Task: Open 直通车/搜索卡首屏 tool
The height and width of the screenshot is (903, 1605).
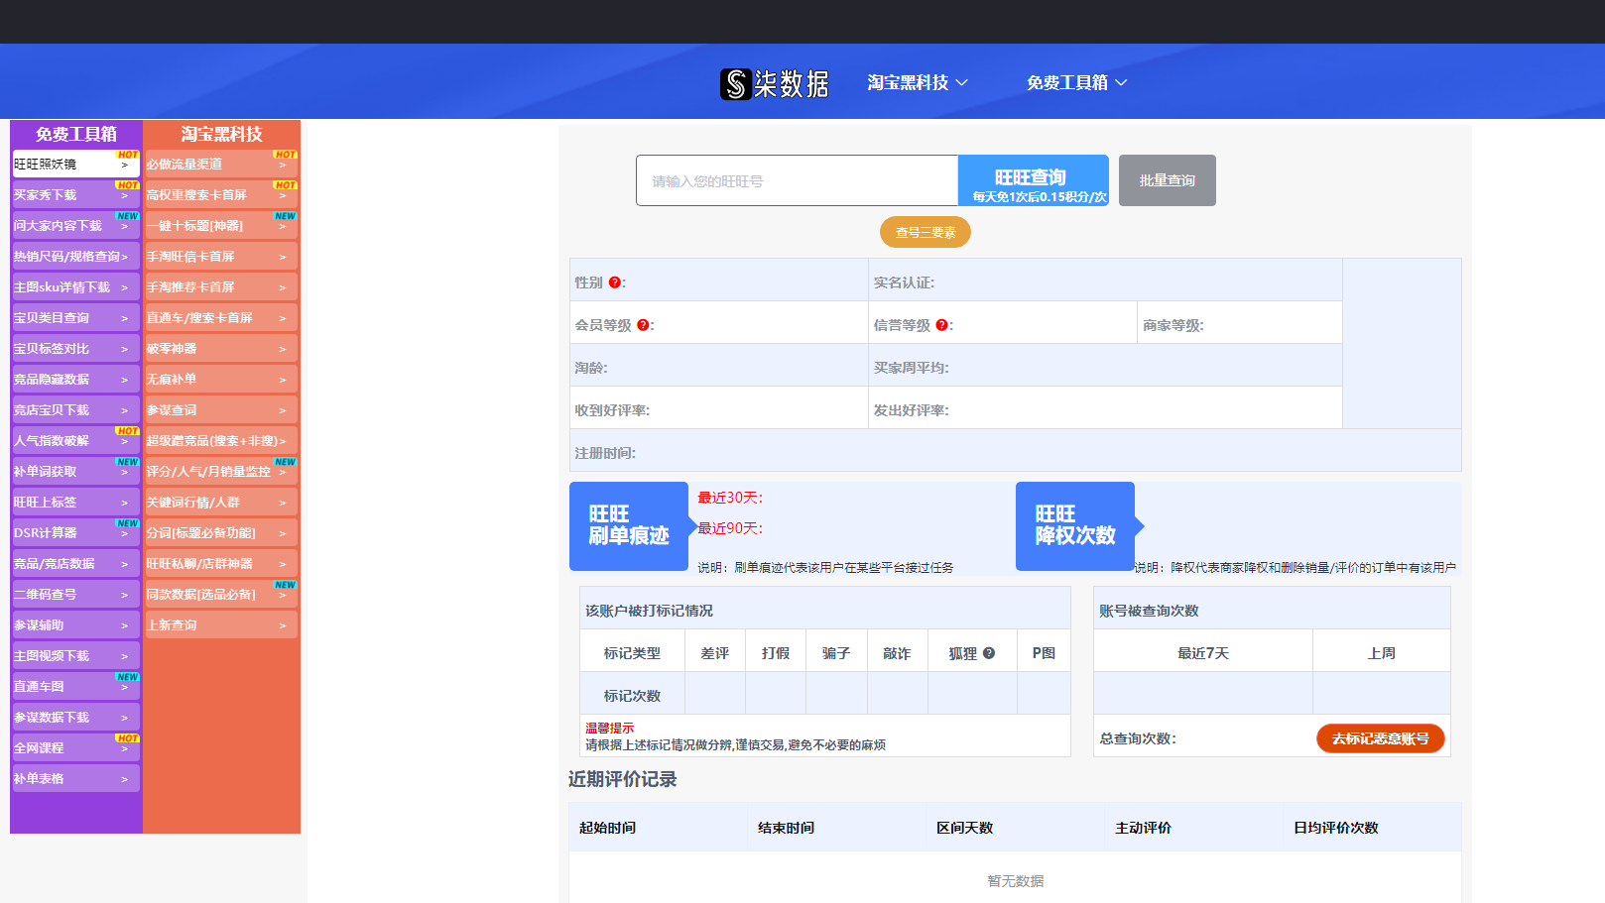Action: (221, 317)
